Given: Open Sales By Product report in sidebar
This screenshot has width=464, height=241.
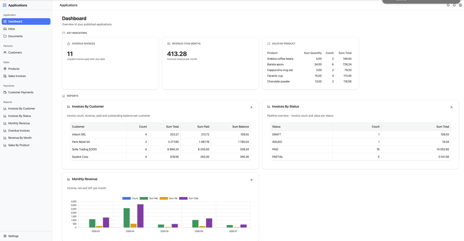Looking at the screenshot, I should pos(26,145).
